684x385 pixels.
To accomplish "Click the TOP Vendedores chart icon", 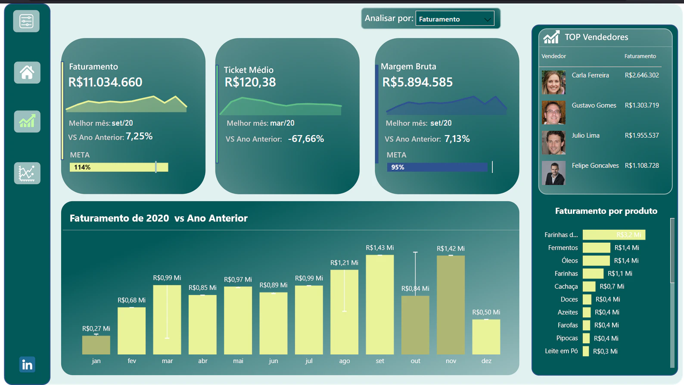I will click(551, 37).
